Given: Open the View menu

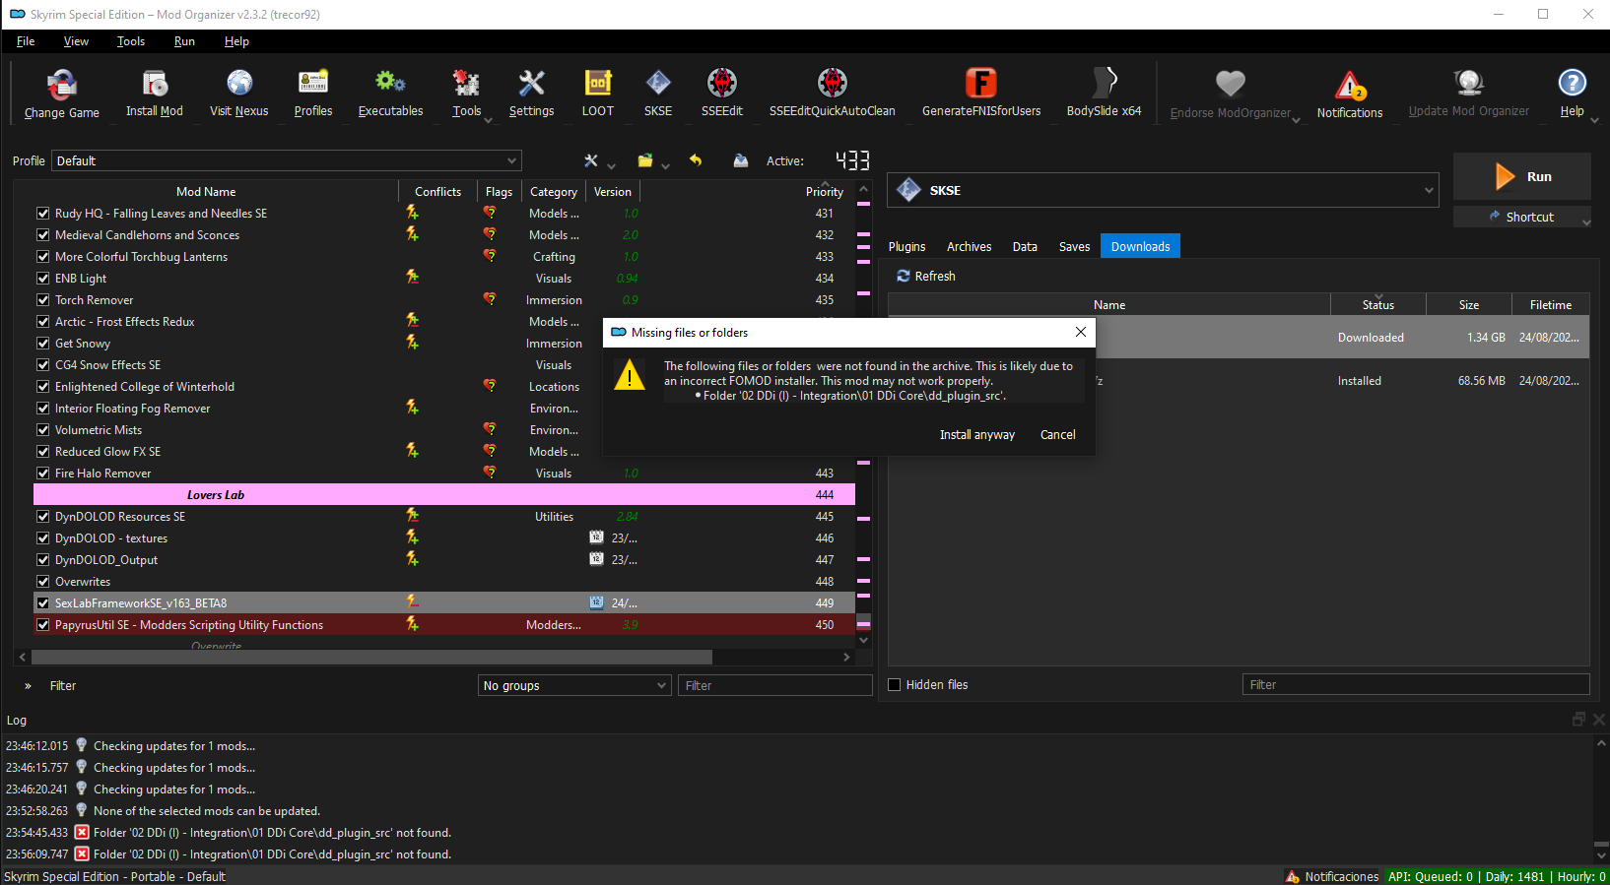Looking at the screenshot, I should [76, 41].
